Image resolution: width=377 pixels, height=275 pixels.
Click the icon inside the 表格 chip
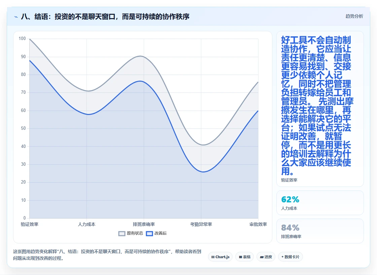[240, 257]
